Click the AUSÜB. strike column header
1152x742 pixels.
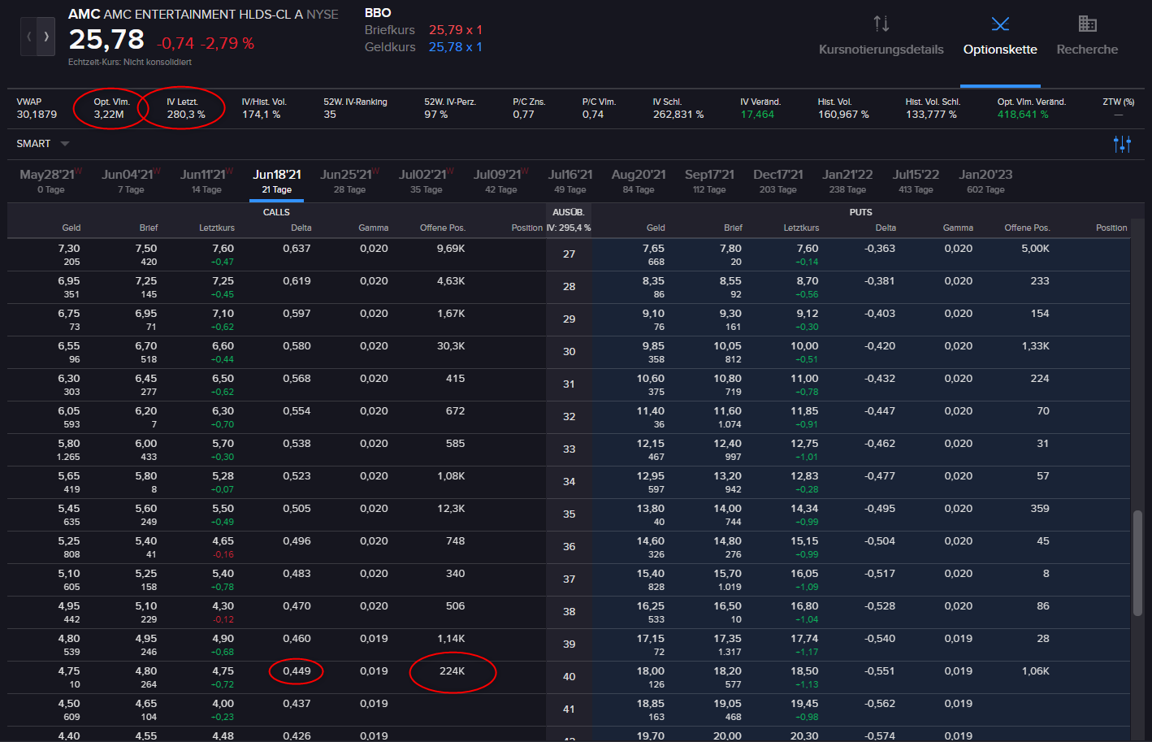(x=569, y=212)
